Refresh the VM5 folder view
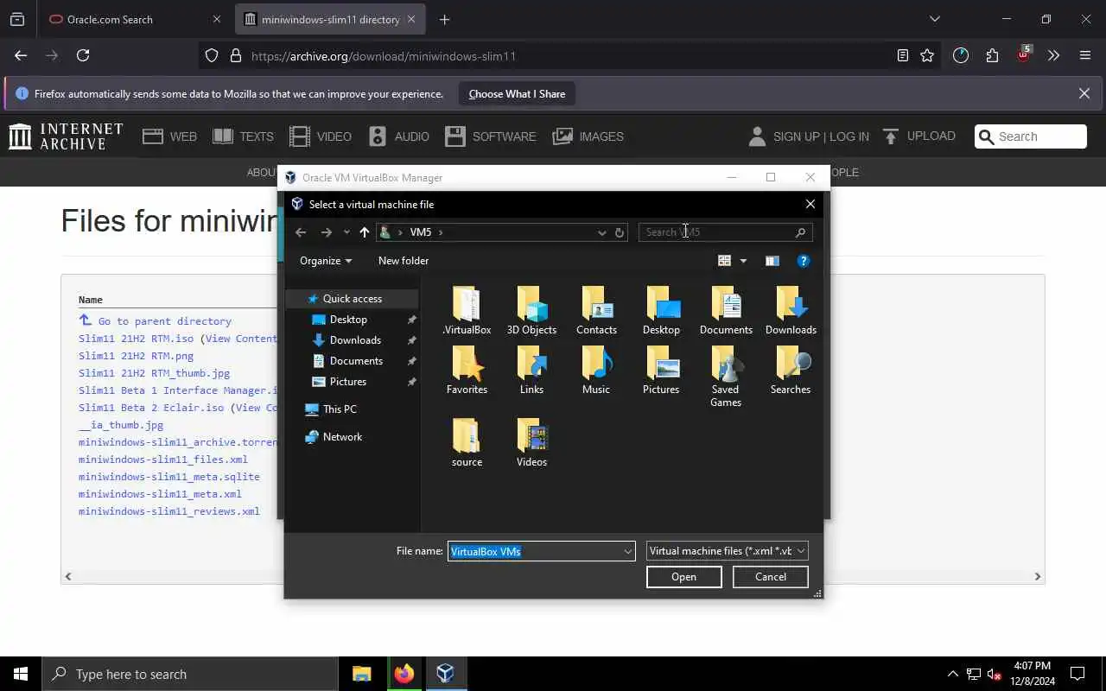 pos(620,232)
